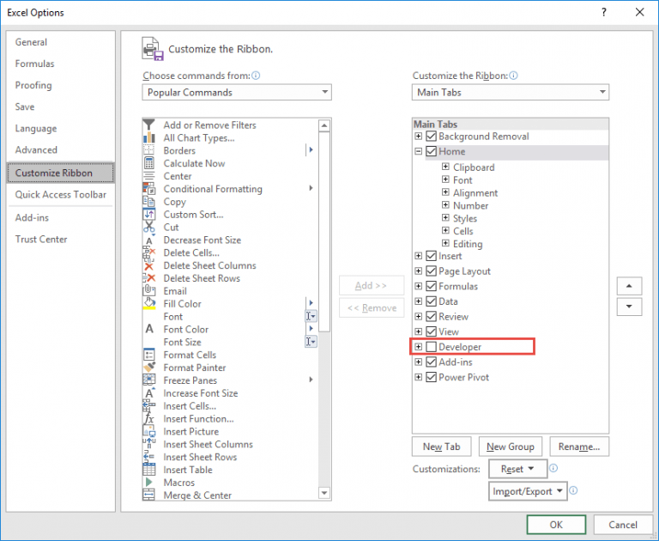This screenshot has width=659, height=541.
Task: Click the All Chart Types bar-chart icon
Action: coord(148,137)
